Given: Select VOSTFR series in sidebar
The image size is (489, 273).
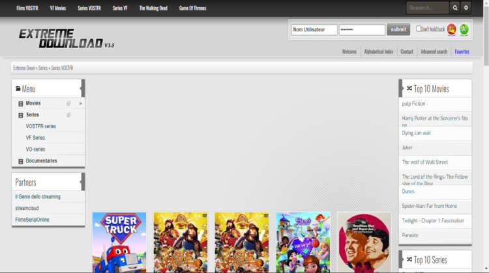Looking at the screenshot, I should [41, 126].
